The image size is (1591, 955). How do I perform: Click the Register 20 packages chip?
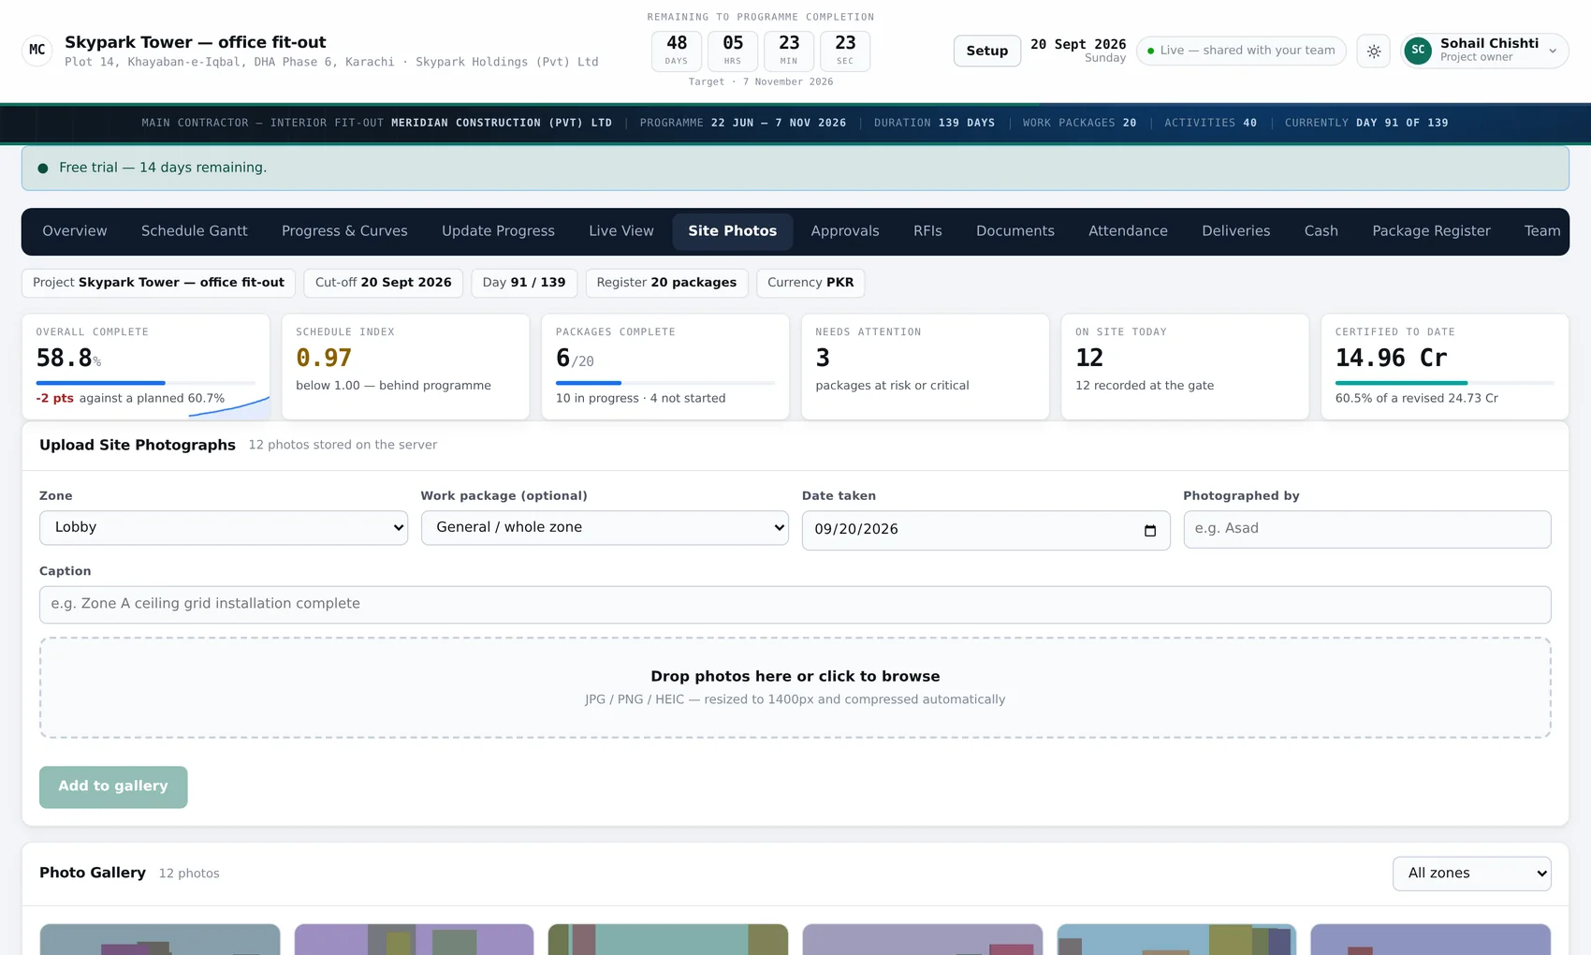coord(666,283)
